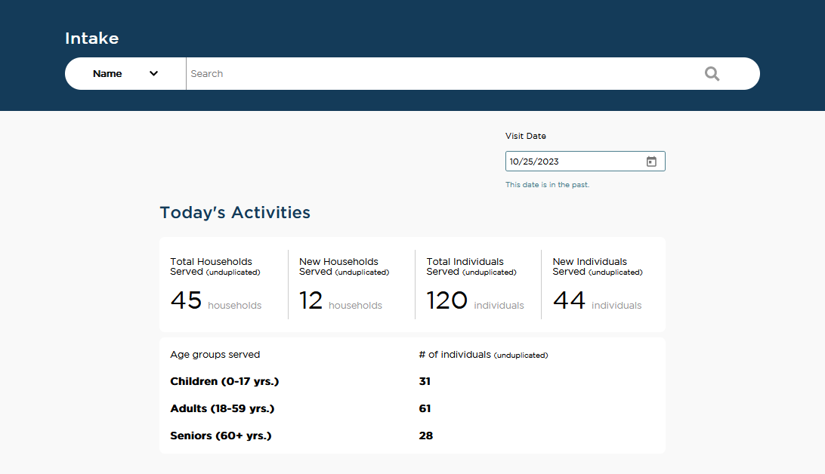
Task: Click the Age groups served column header
Action: click(215, 355)
